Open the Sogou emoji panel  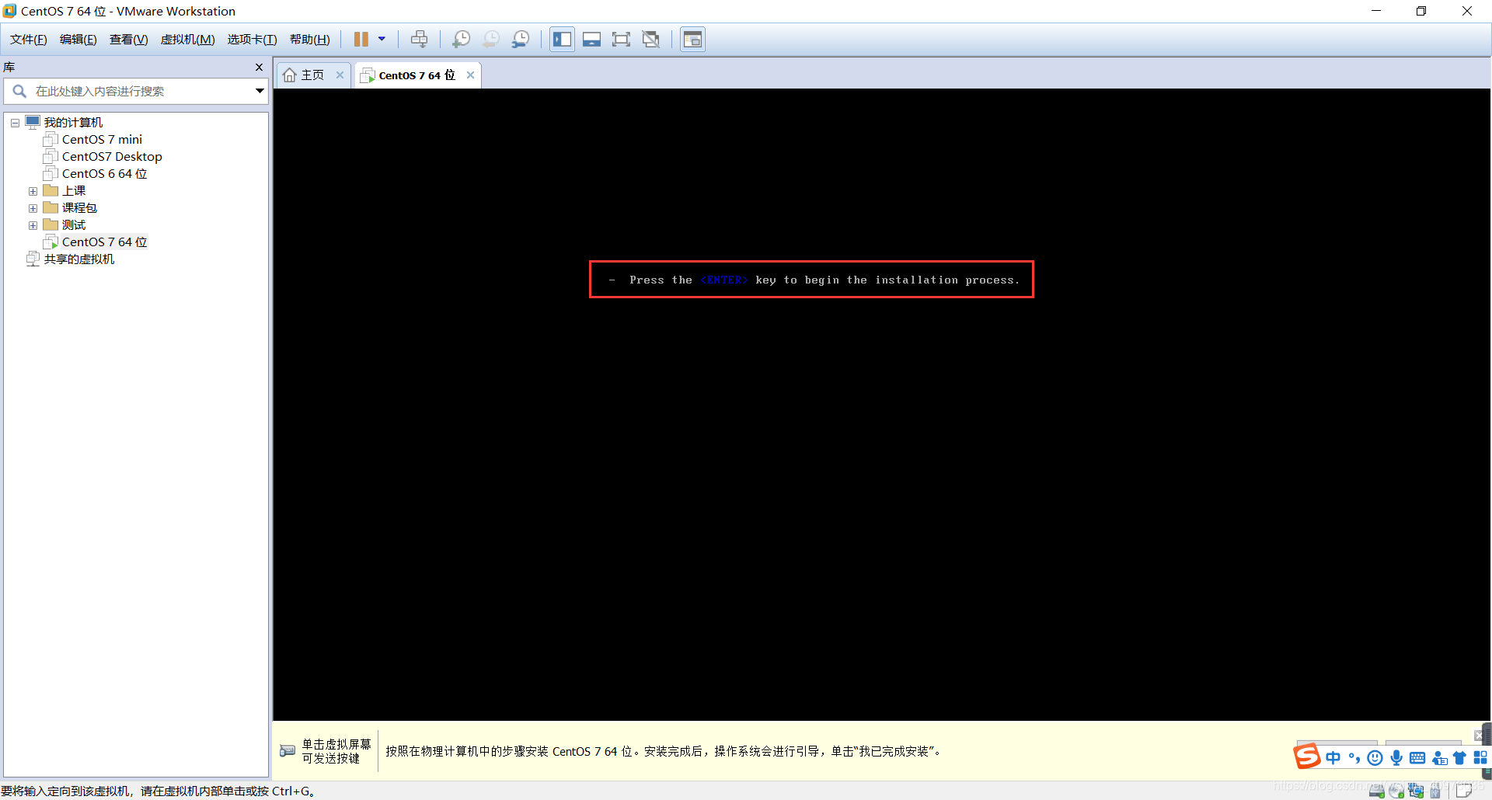coord(1375,758)
